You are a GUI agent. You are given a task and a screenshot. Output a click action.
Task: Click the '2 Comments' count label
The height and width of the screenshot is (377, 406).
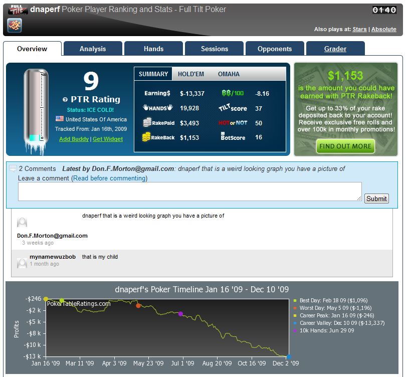[x=37, y=169]
